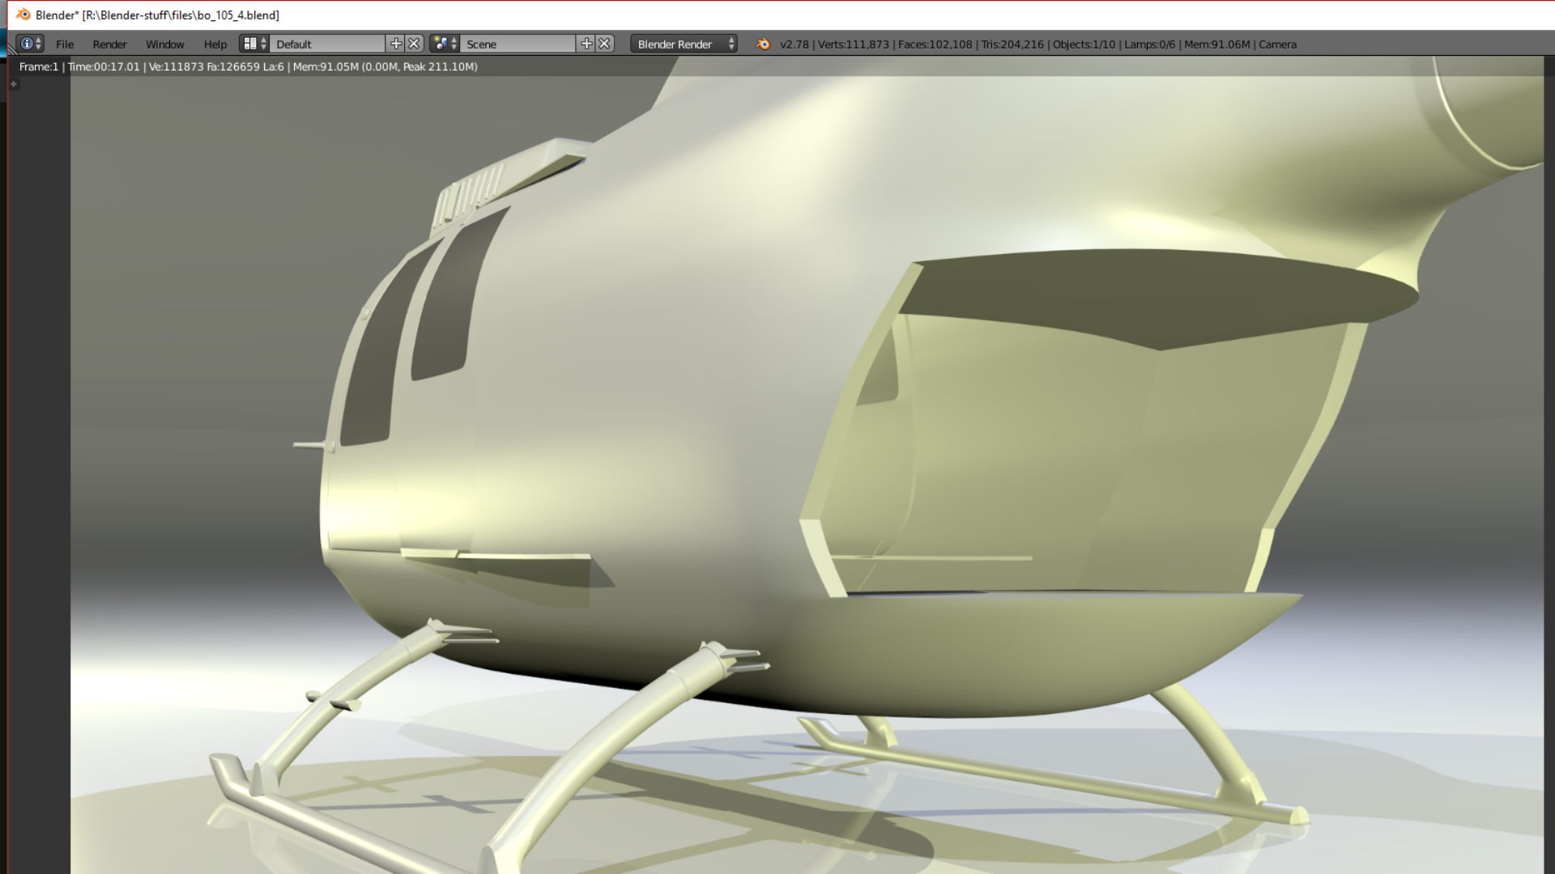Add a new scene
The height and width of the screenshot is (874, 1555).
point(586,44)
